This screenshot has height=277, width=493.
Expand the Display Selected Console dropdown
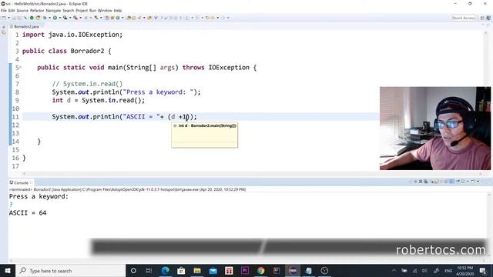tap(468, 182)
